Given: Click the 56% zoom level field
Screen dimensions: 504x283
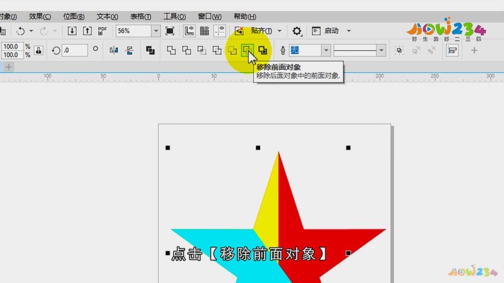Looking at the screenshot, I should [134, 31].
